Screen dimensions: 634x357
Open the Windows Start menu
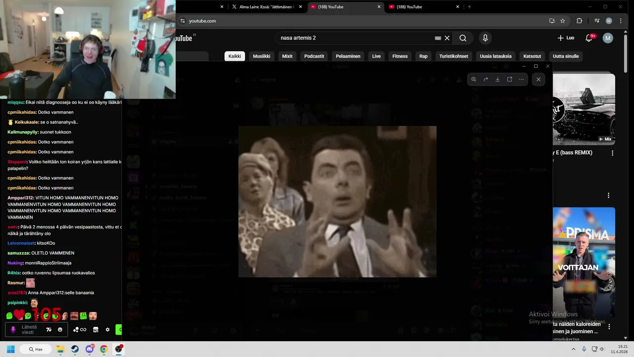coord(10,349)
